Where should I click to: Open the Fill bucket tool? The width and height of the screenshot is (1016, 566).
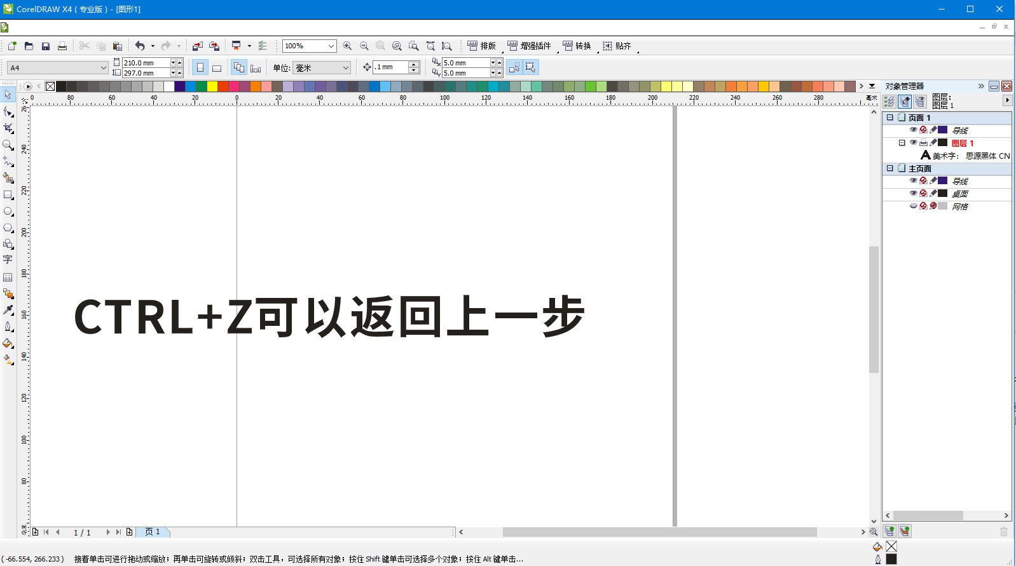8,343
